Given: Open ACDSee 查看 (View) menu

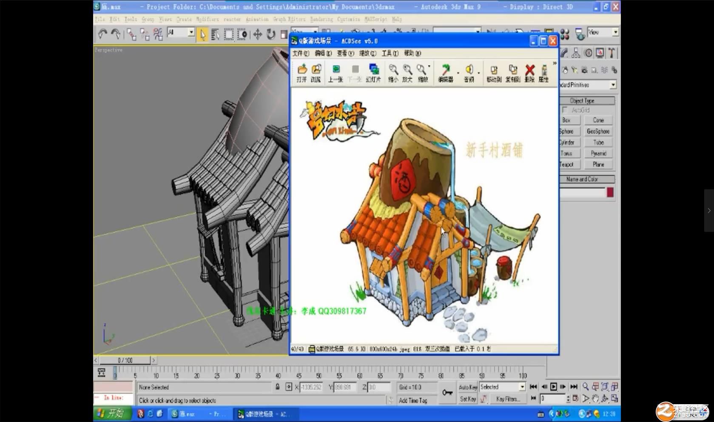Looking at the screenshot, I should coord(345,53).
